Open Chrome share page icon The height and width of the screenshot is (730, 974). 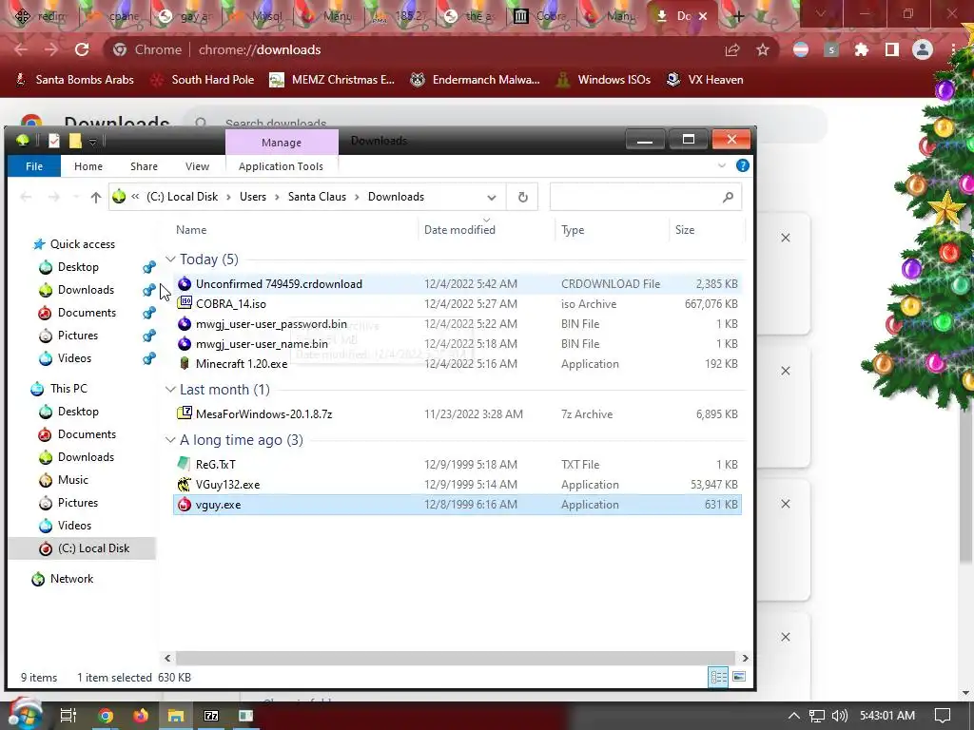click(x=732, y=49)
